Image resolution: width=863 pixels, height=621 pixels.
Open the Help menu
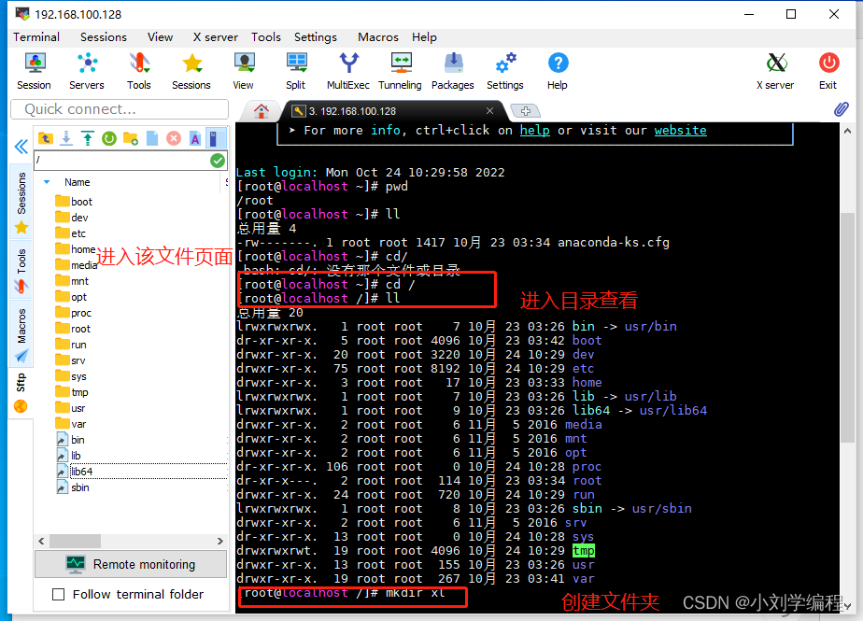click(424, 36)
